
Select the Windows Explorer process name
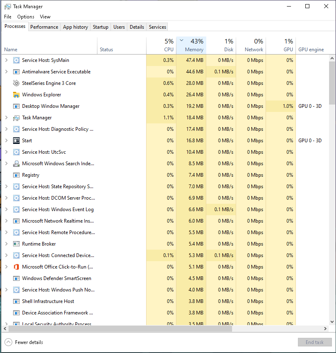(42, 95)
